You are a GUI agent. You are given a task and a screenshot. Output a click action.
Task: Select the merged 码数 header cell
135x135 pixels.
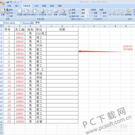pyautogui.click(x=62, y=30)
